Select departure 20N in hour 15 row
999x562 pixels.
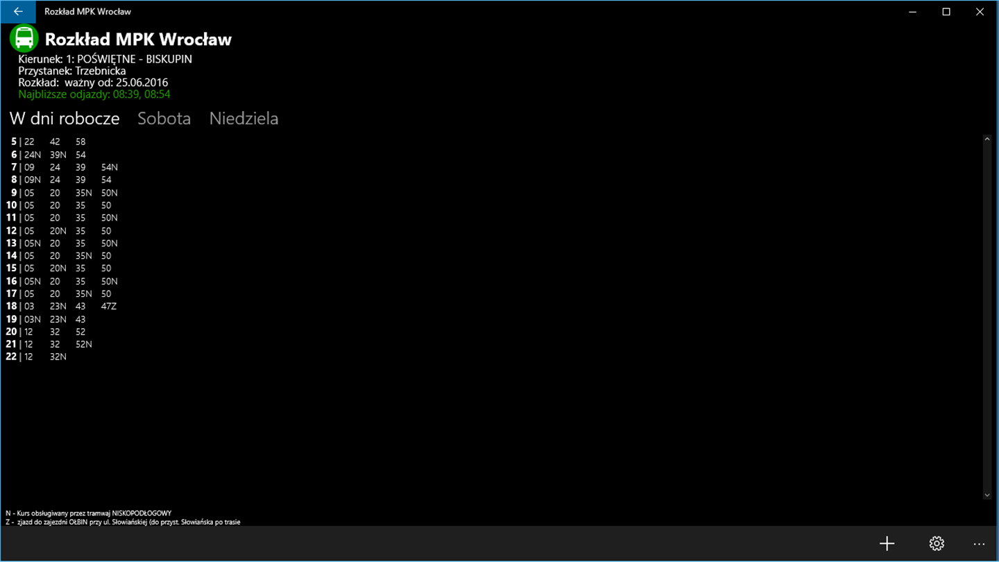click(x=58, y=269)
